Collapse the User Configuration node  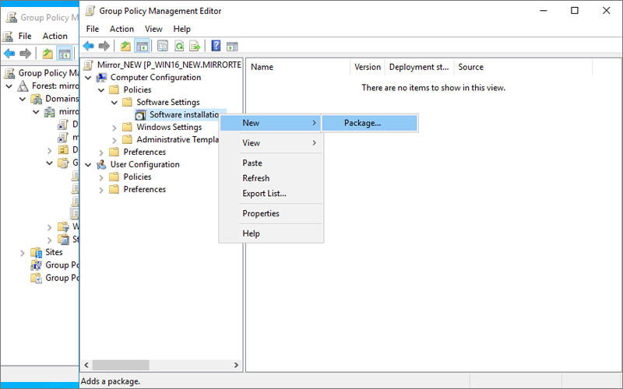click(88, 165)
